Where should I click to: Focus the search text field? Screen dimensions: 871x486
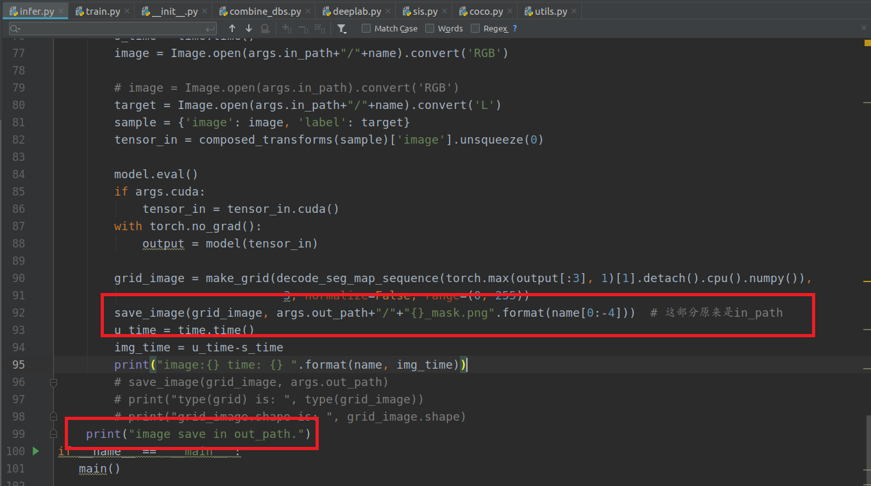pyautogui.click(x=113, y=29)
